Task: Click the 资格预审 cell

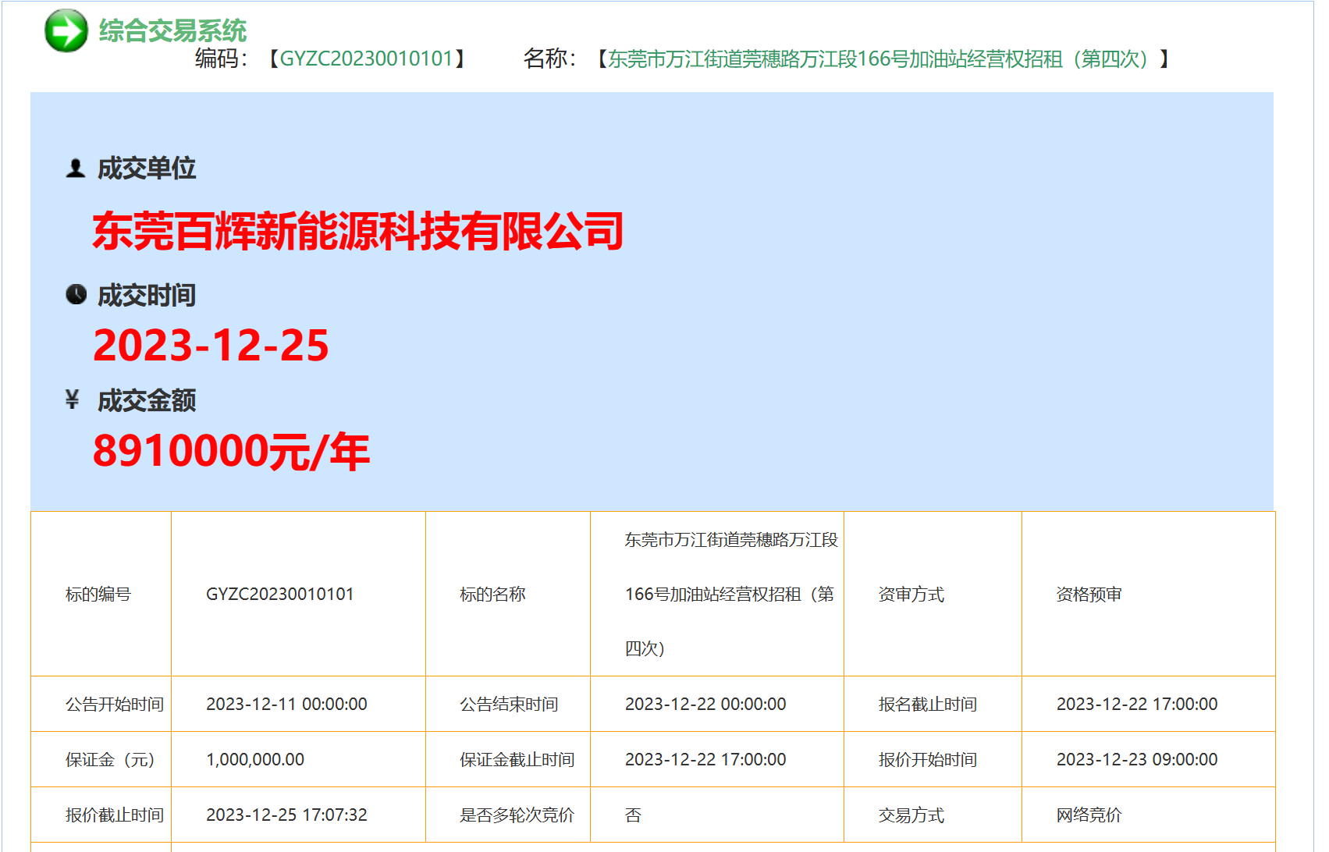Action: click(1089, 595)
